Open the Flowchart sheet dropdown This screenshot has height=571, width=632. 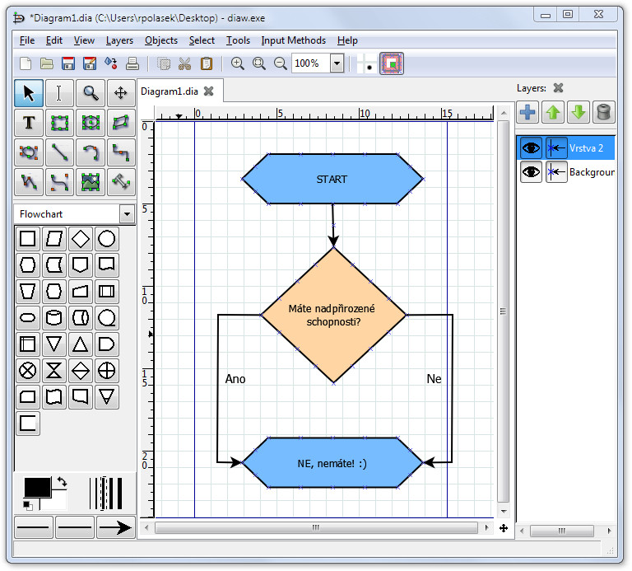point(128,214)
